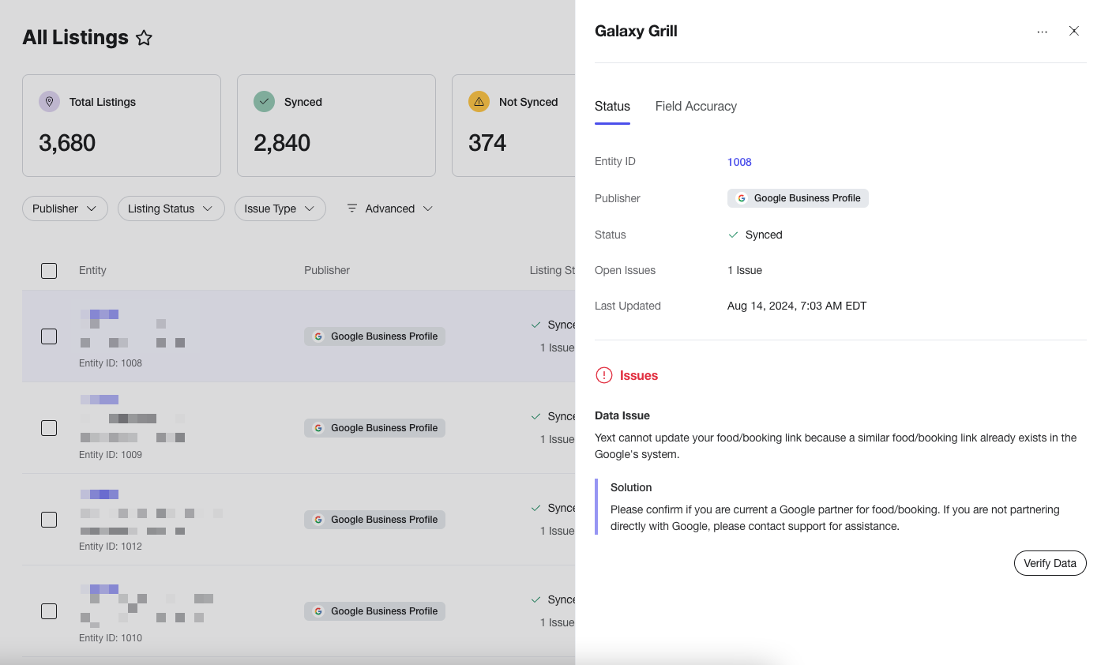
Task: Check the box for Entity ID 1012
Action: 49,520
